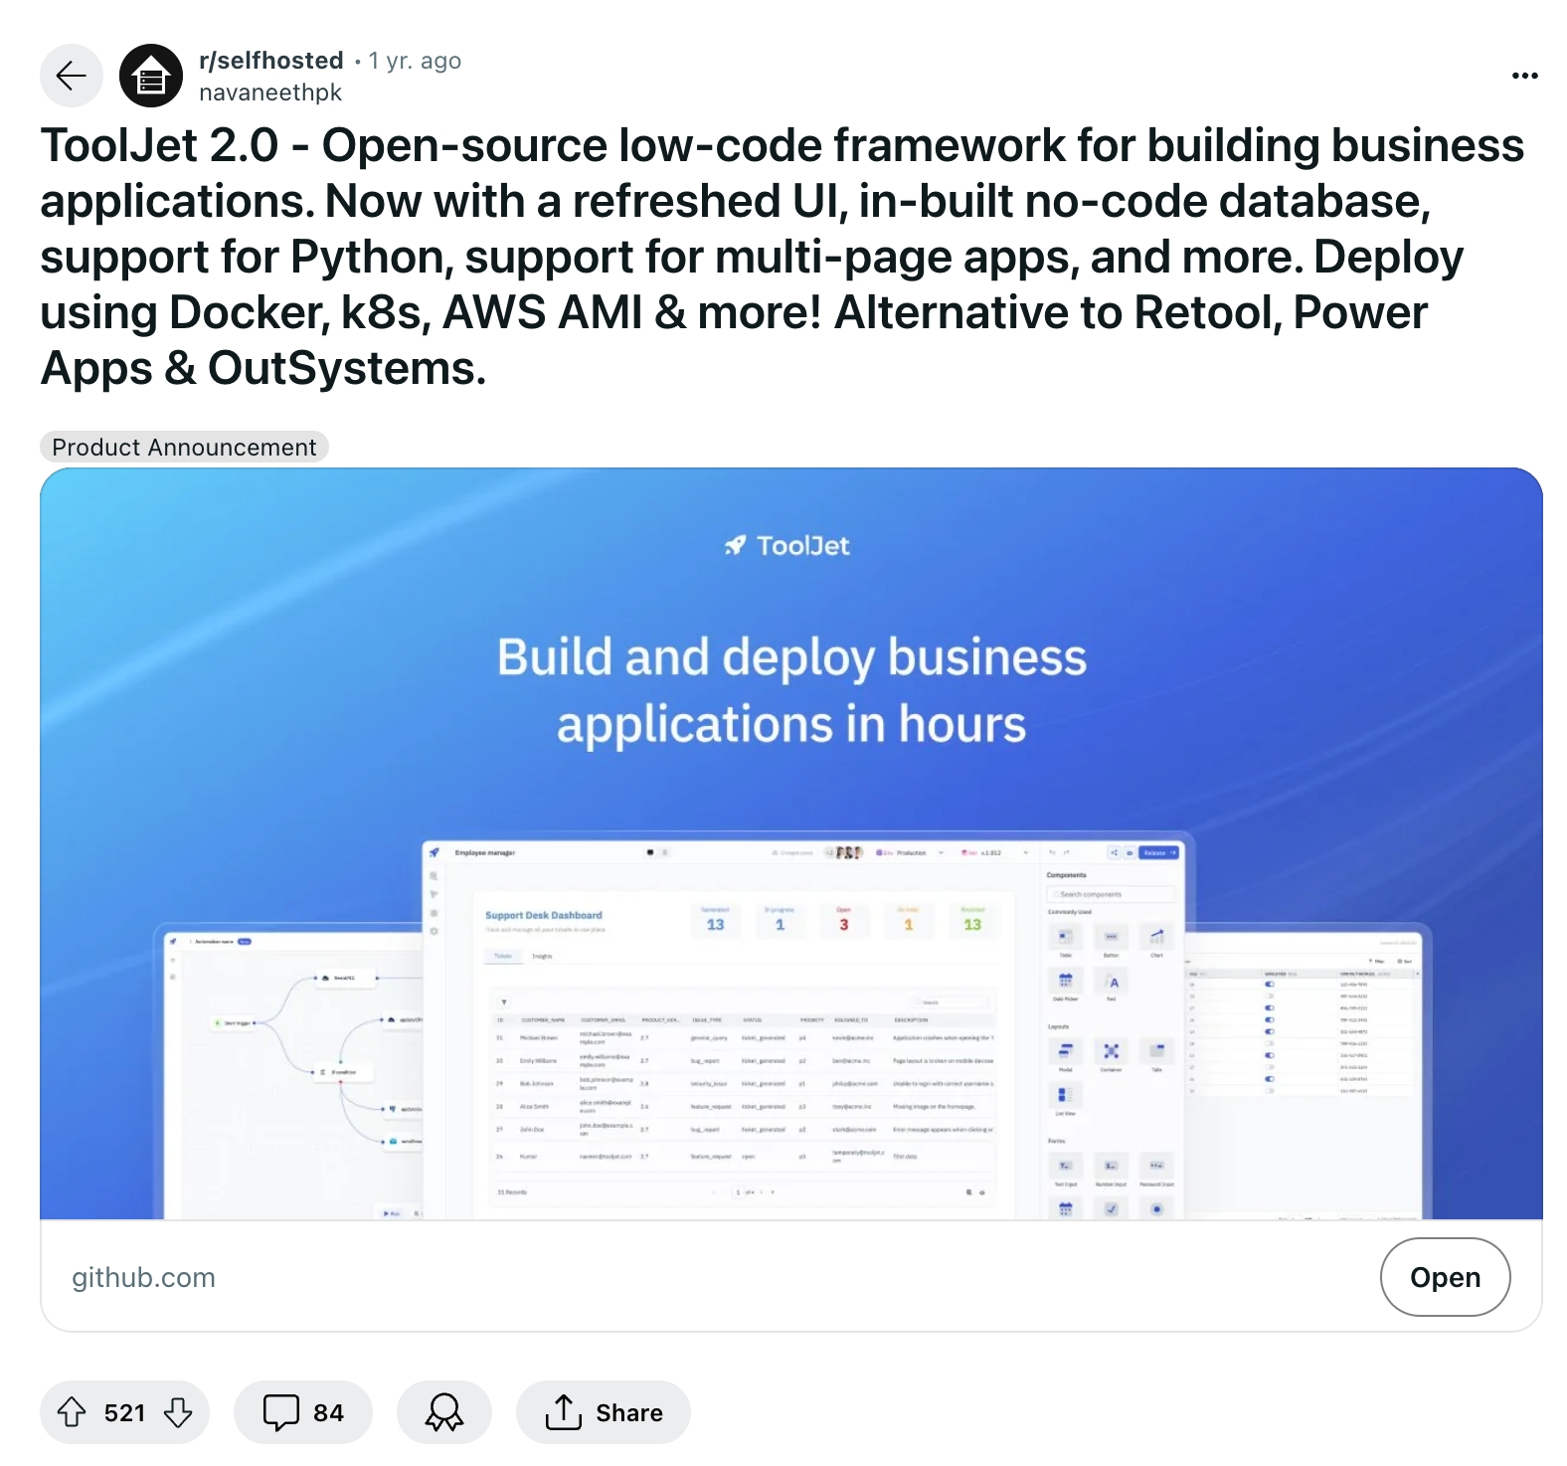Open the r/selfhosted community avatar icon

point(151,76)
